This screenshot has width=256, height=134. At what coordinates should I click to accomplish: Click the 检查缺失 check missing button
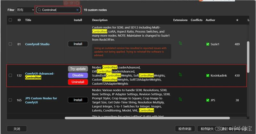[x=207, y=129]
